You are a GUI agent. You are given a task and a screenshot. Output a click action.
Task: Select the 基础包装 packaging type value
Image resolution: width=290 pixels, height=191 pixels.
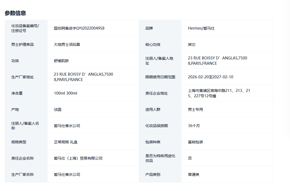[195, 142]
